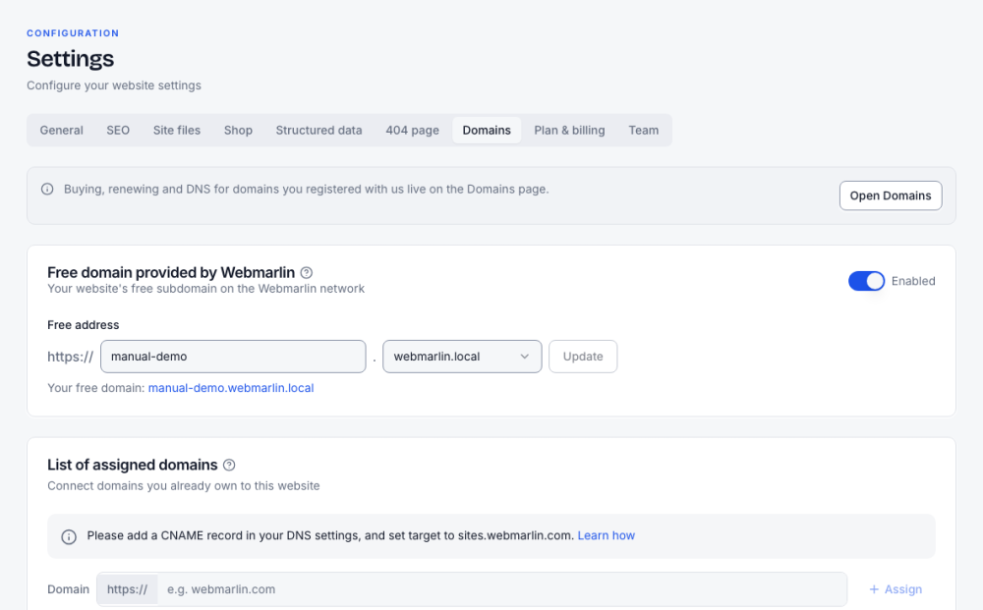
Task: Click help icon next to List of assigned domains
Action: coord(229,465)
